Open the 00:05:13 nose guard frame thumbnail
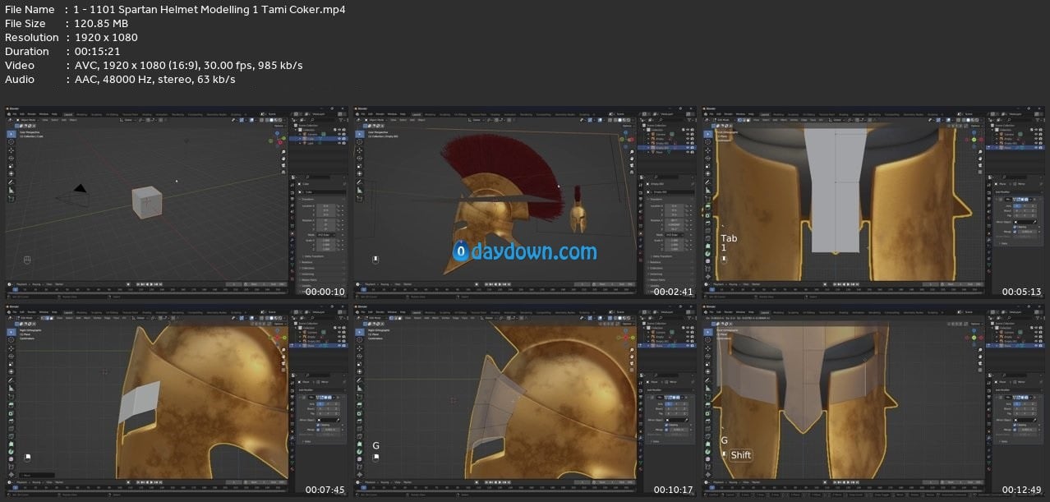The image size is (1050, 502). (x=874, y=203)
